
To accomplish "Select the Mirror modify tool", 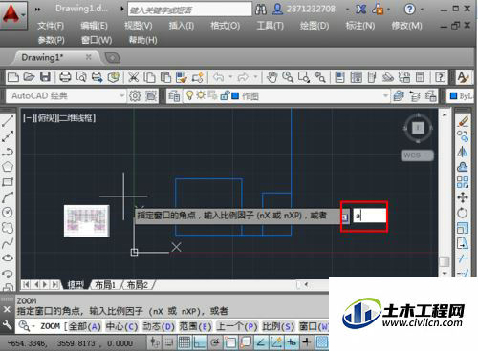I will [x=463, y=152].
